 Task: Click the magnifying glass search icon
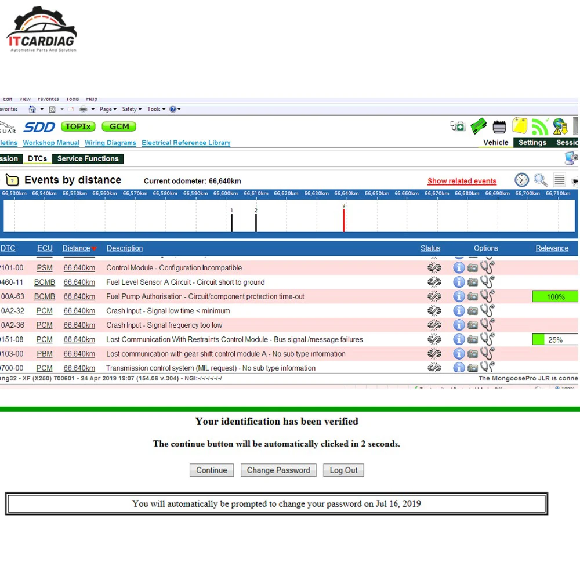(x=541, y=180)
